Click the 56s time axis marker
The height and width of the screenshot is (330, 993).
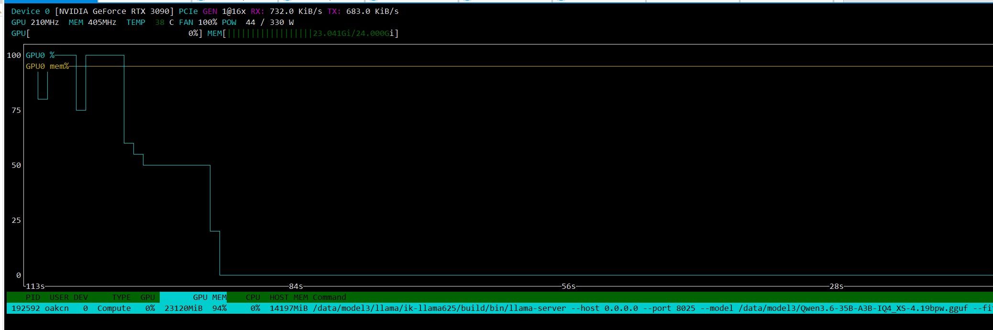pyautogui.click(x=569, y=286)
